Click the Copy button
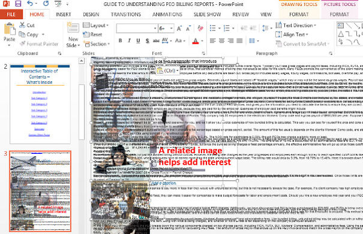Image resolution: width=363 pixels, height=234 pixels. pyautogui.click(x=29, y=35)
